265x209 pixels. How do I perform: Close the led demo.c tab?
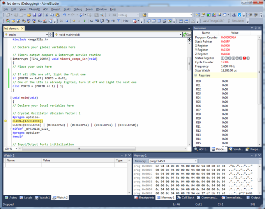tap(22, 28)
